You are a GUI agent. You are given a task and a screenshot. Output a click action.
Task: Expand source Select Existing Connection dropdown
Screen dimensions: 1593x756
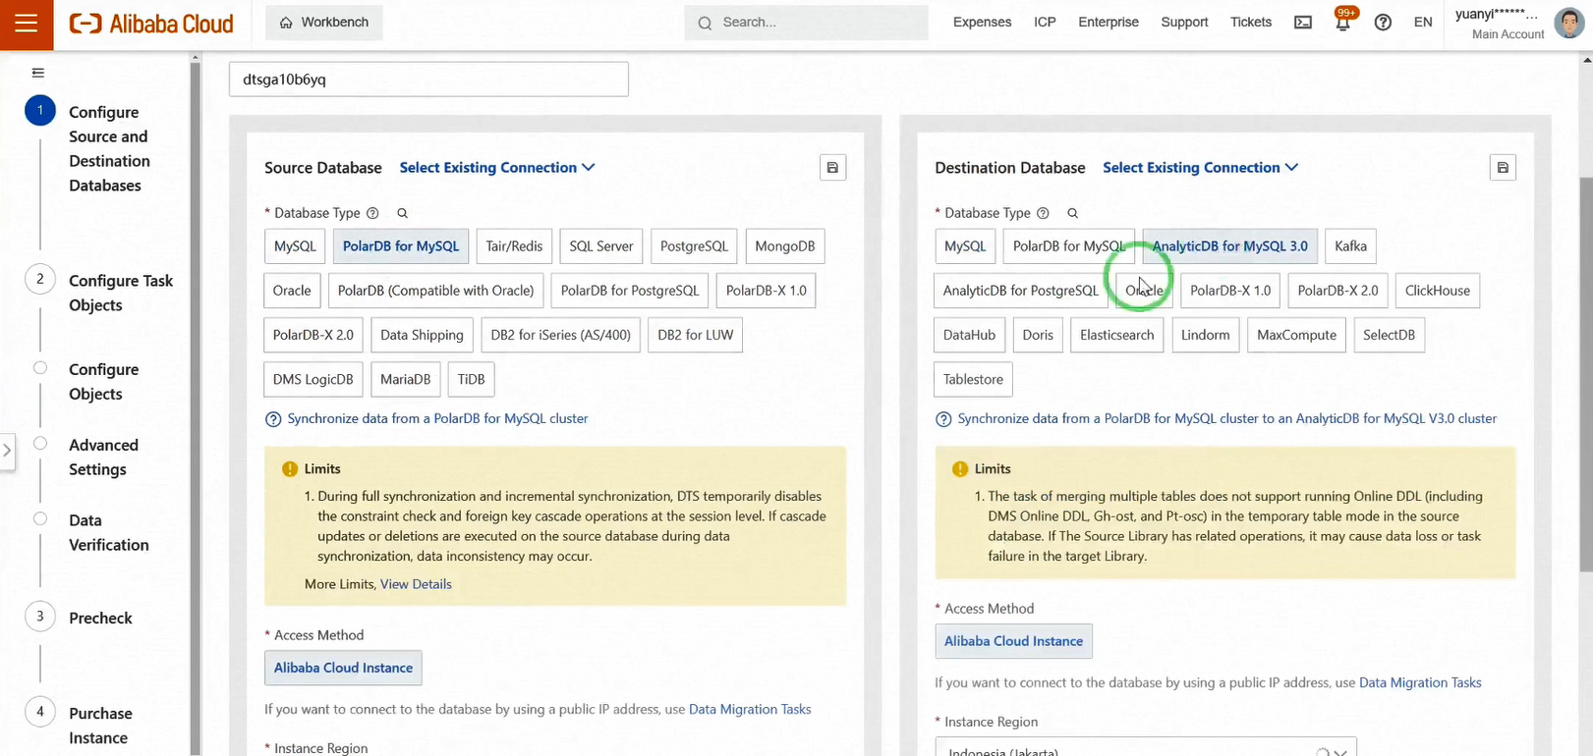click(497, 168)
